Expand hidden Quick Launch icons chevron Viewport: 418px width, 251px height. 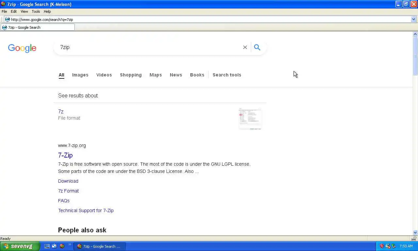point(70,245)
